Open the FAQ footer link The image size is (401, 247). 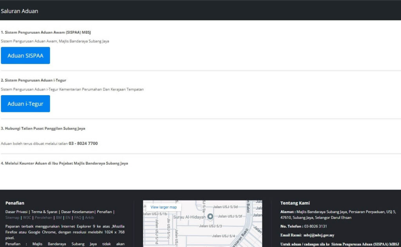(78, 218)
